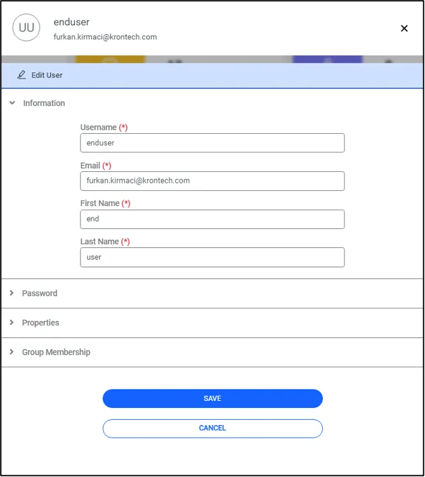Click the Username (*) field label
The height and width of the screenshot is (477, 425).
[x=104, y=127]
